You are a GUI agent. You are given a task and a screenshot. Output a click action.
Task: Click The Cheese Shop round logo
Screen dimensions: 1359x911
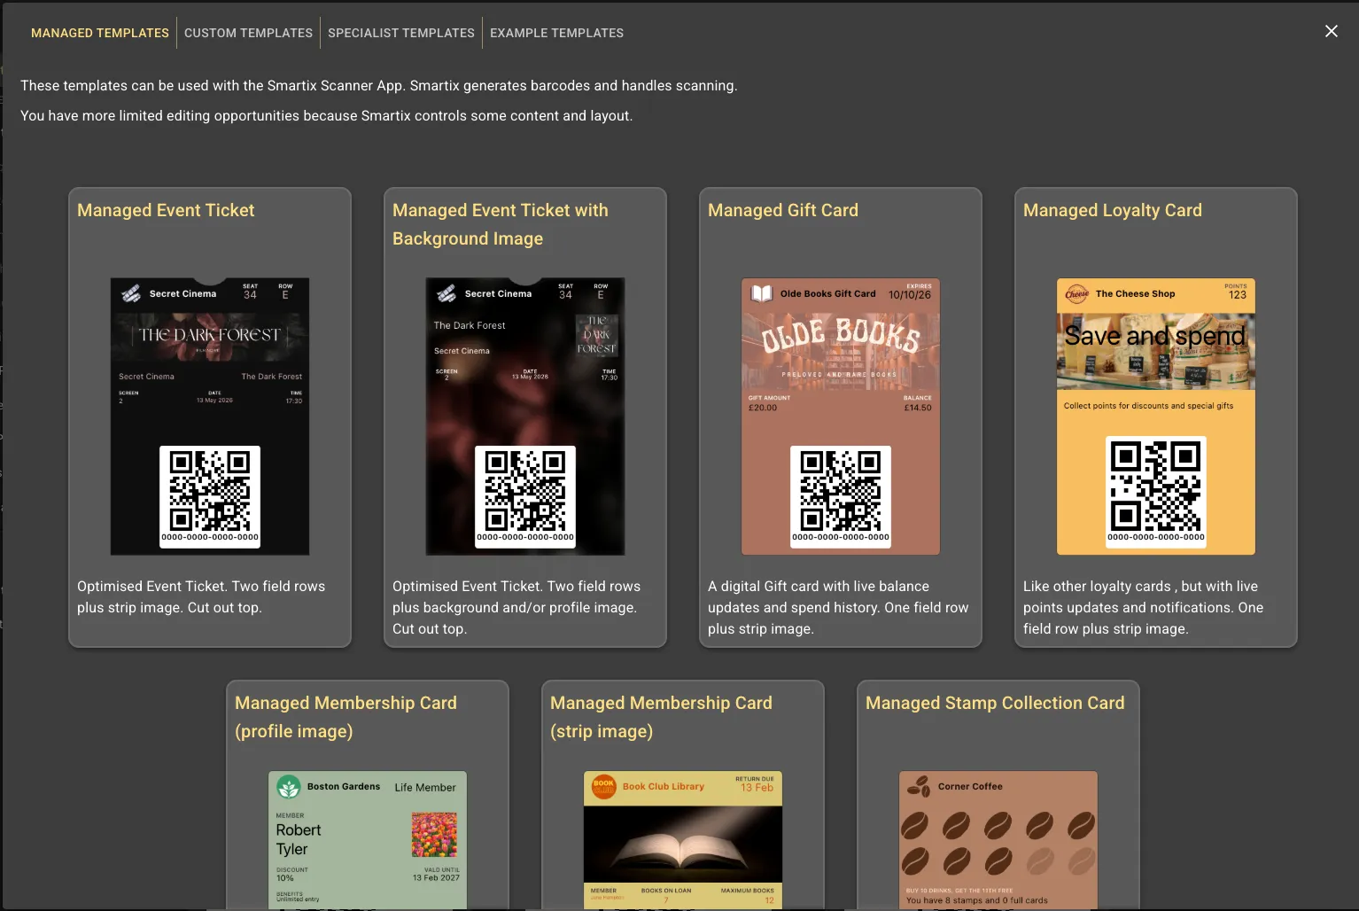[x=1077, y=293]
